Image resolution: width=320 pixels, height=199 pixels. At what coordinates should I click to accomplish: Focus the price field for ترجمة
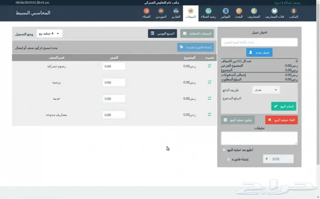(x=114, y=82)
